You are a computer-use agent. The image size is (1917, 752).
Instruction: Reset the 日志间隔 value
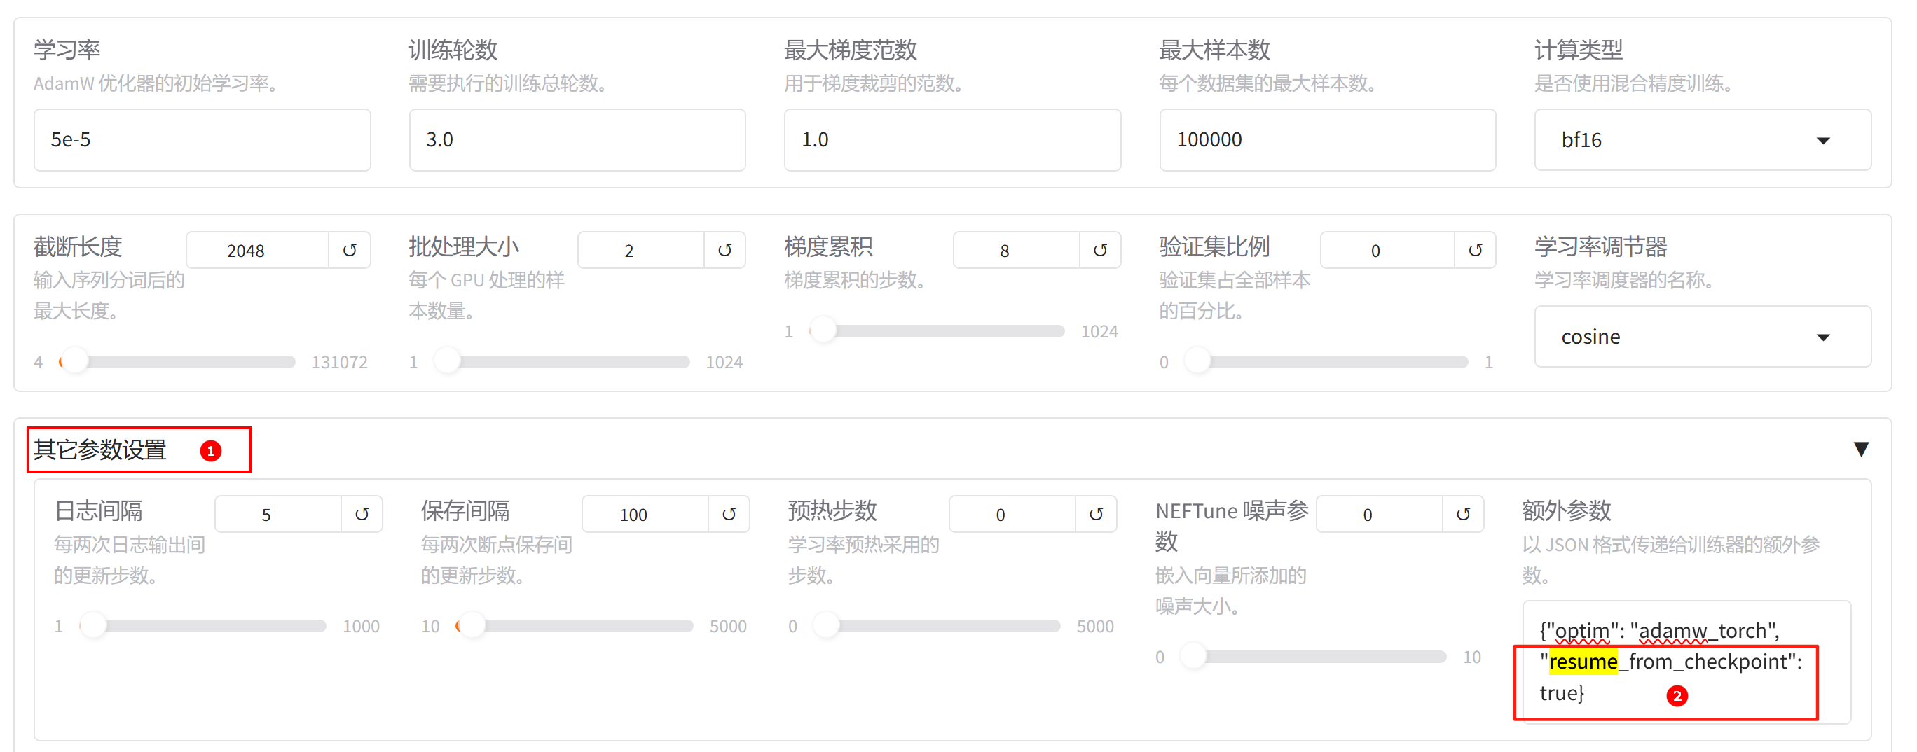[362, 514]
